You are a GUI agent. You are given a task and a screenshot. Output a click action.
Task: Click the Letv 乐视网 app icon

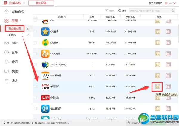point(45,87)
